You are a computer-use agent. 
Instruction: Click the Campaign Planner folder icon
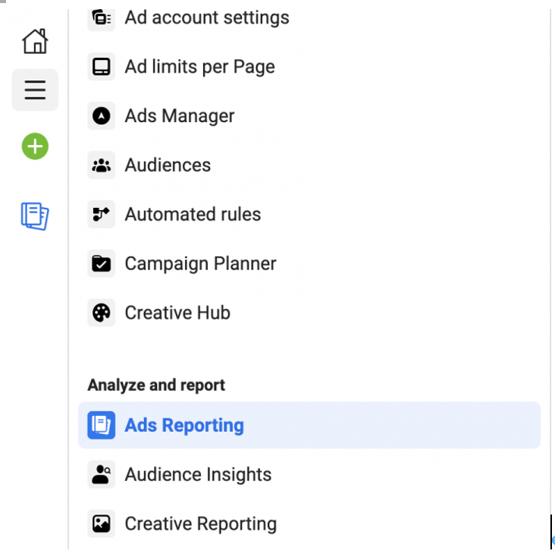(x=101, y=264)
